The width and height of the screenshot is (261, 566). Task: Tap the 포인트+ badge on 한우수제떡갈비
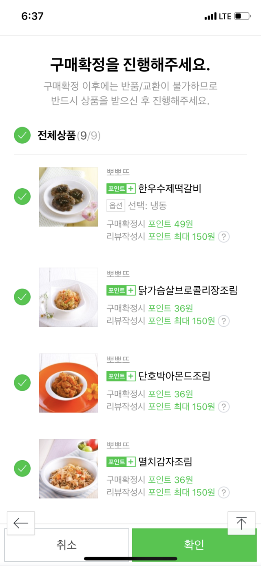pyautogui.click(x=121, y=188)
